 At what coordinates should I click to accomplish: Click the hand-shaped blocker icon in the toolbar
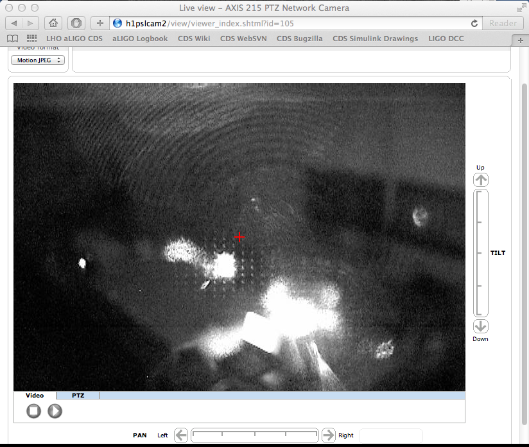tap(76, 23)
